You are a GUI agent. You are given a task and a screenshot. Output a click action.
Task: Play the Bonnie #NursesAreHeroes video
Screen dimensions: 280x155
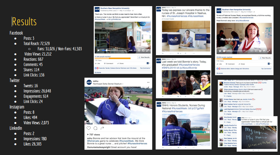coord(220,51)
